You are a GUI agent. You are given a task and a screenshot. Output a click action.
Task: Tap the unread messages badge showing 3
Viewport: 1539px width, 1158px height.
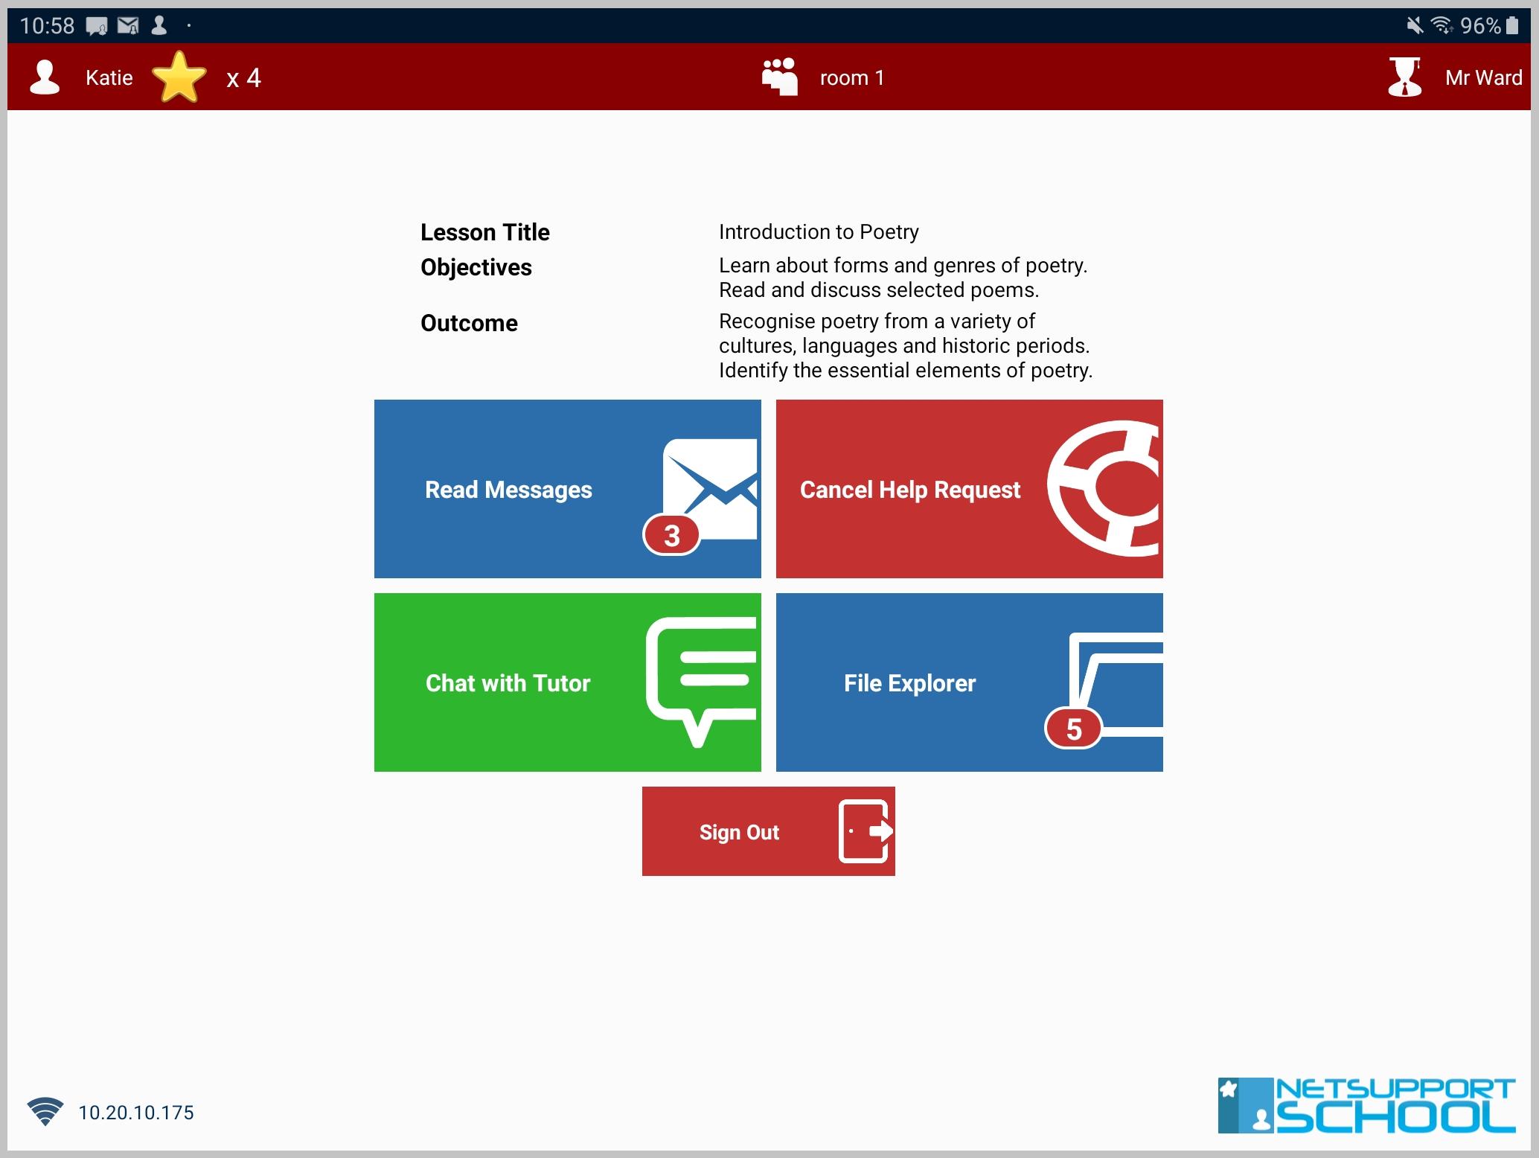click(672, 535)
